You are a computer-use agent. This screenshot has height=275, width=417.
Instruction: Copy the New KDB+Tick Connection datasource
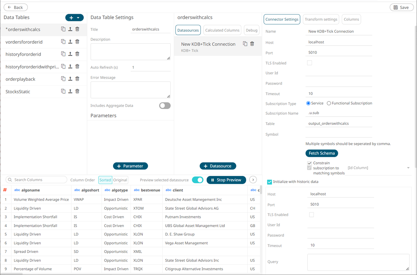[x=245, y=44]
